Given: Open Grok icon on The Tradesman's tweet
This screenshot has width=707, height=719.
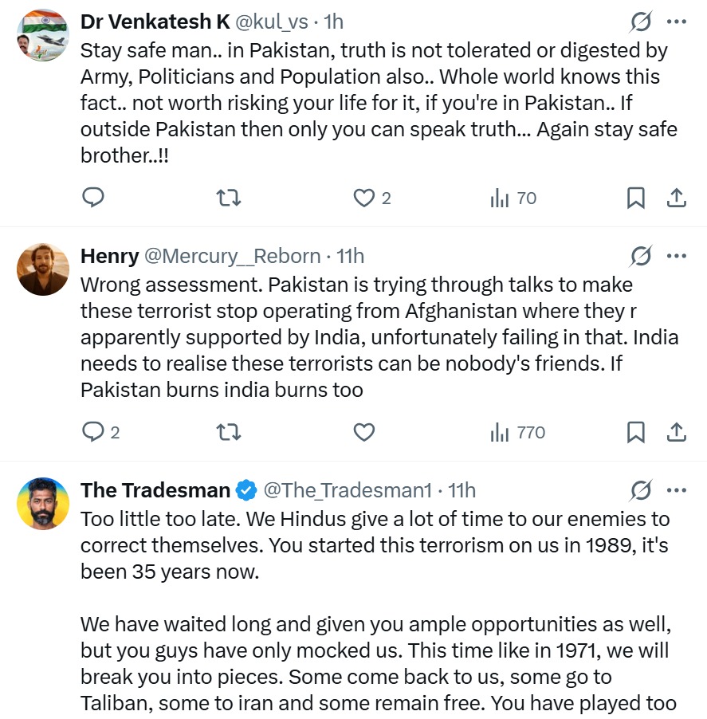Looking at the screenshot, I should point(640,489).
